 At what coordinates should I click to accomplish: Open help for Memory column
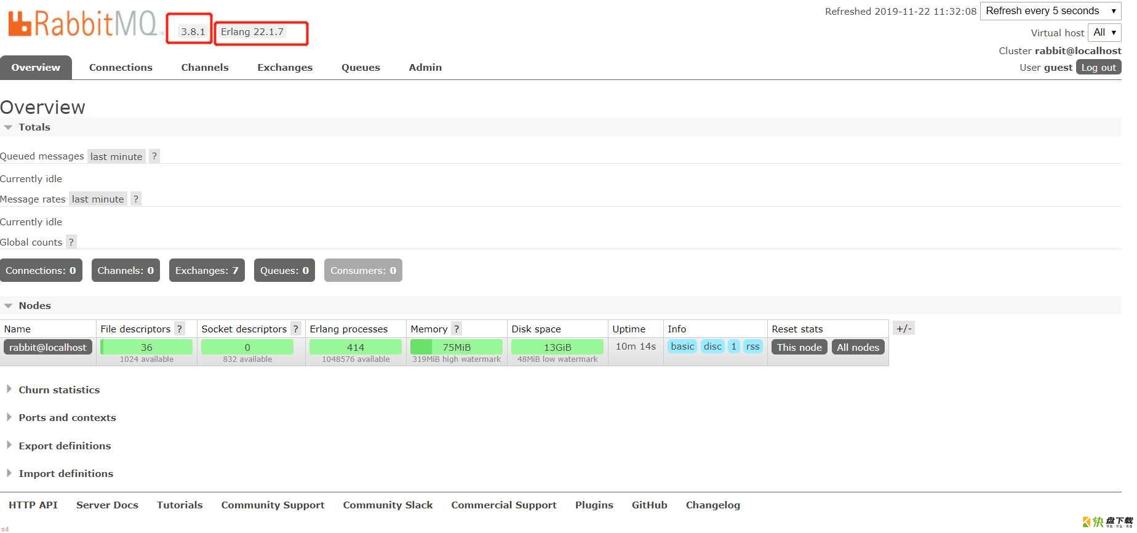457,329
